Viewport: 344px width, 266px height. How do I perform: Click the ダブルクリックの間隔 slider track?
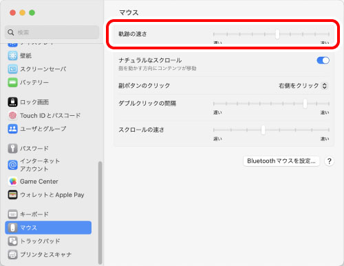[271, 104]
